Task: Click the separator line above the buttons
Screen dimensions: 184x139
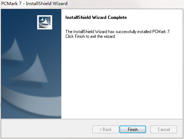Action: click(x=92, y=119)
